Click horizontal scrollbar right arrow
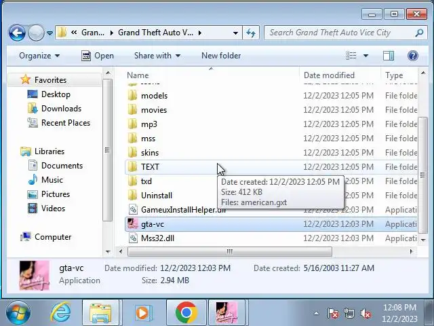Viewport: 434px width, 326px height. click(x=412, y=251)
